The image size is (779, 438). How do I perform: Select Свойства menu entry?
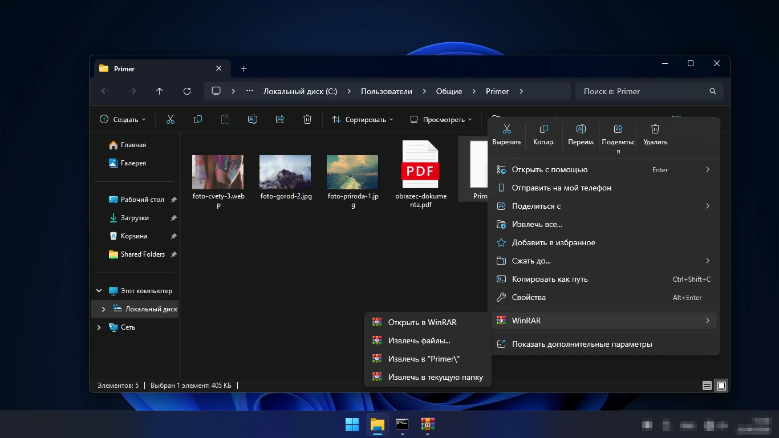(604, 297)
